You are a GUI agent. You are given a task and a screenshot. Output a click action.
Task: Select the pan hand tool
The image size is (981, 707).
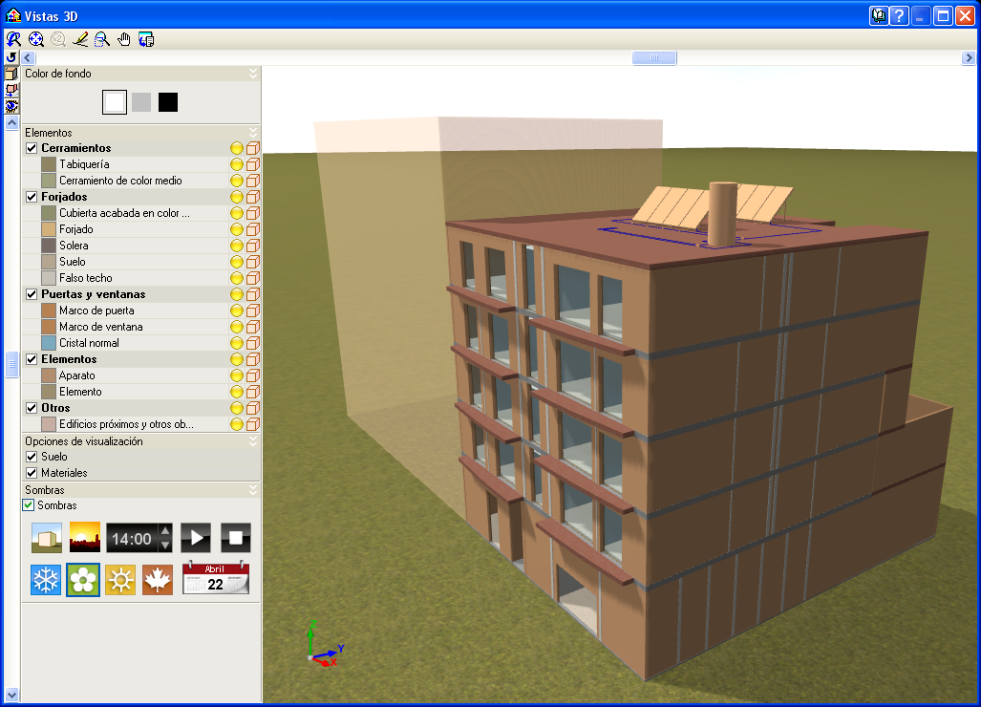pyautogui.click(x=124, y=39)
